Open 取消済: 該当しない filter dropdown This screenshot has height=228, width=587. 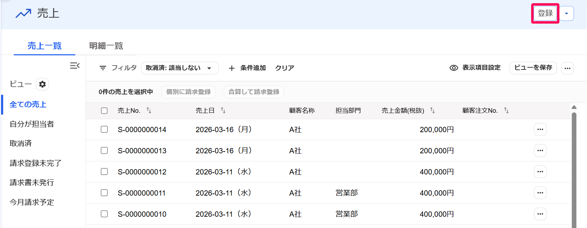click(x=180, y=68)
